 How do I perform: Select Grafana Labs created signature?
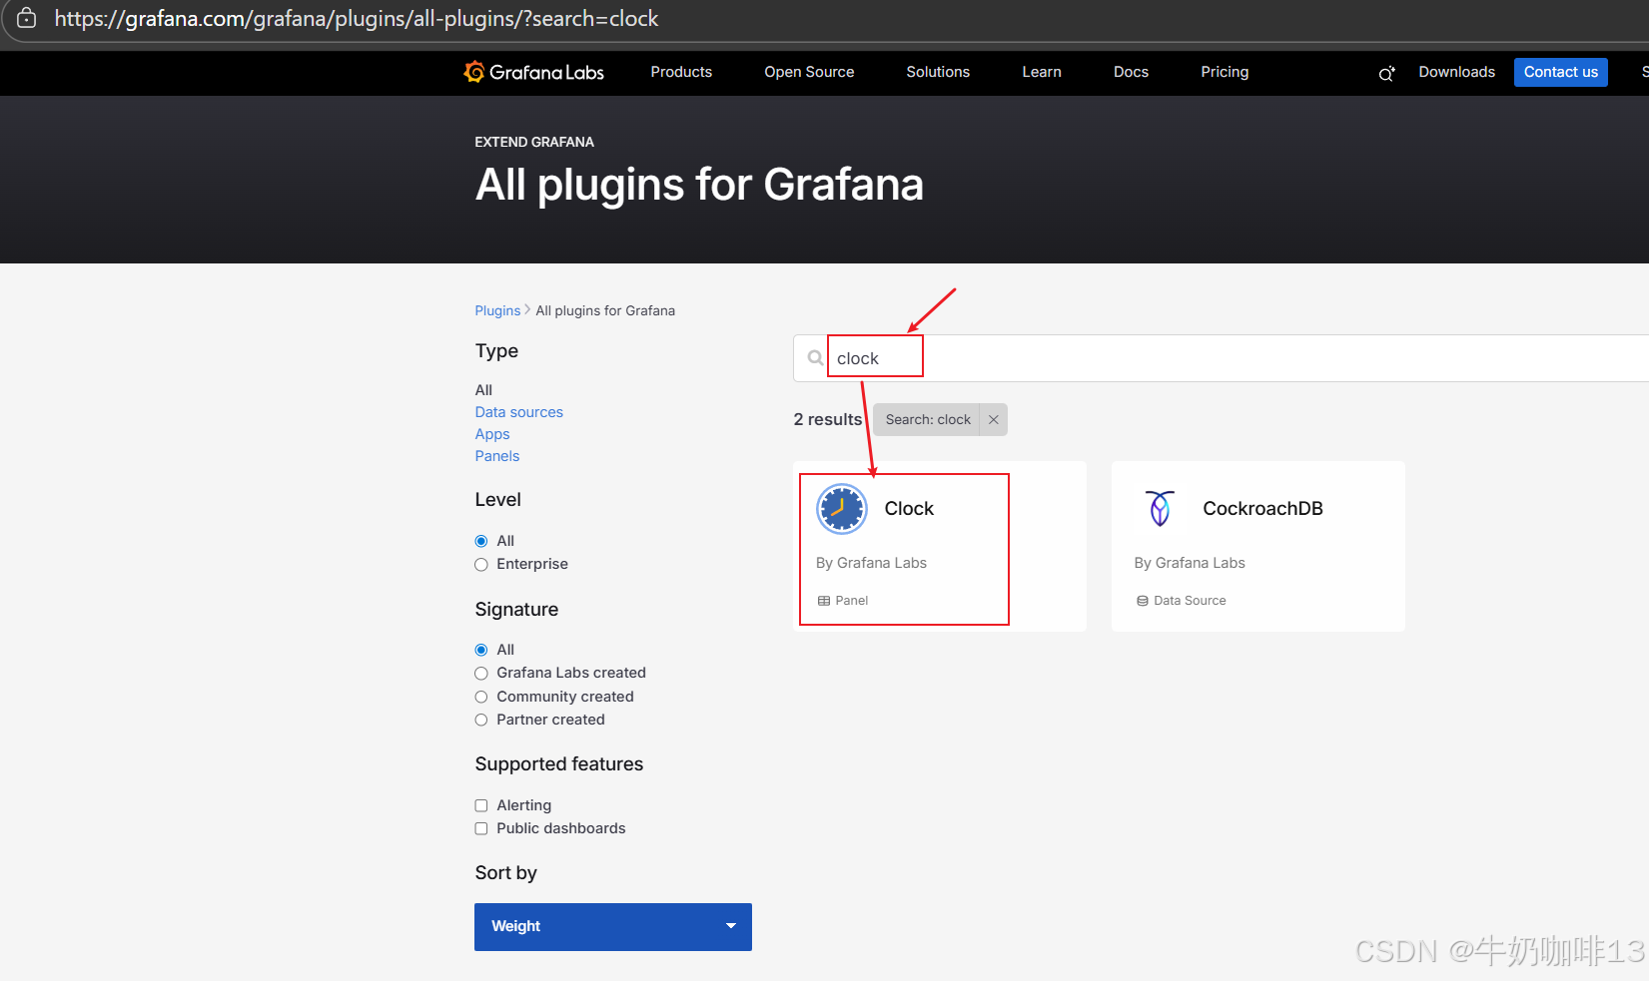pos(481,674)
